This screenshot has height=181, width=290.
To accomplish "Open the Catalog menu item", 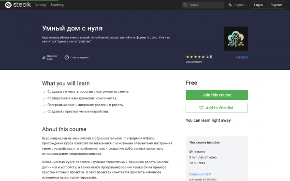I will [40, 5].
